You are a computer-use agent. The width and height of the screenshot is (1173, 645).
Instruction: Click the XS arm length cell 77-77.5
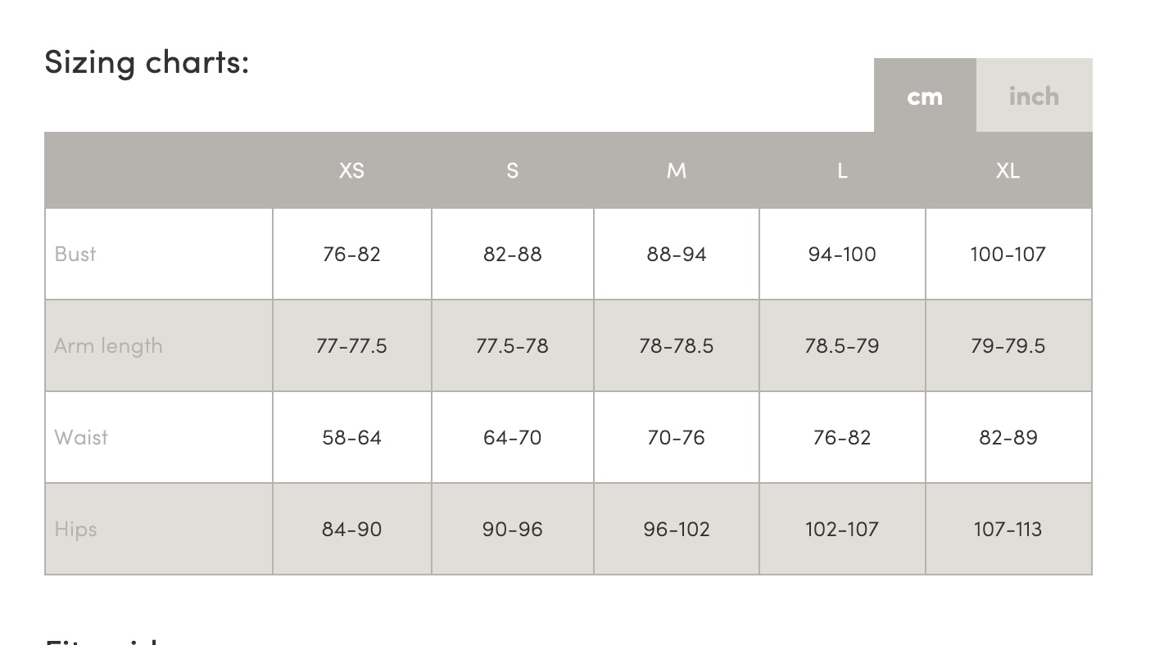tap(351, 345)
